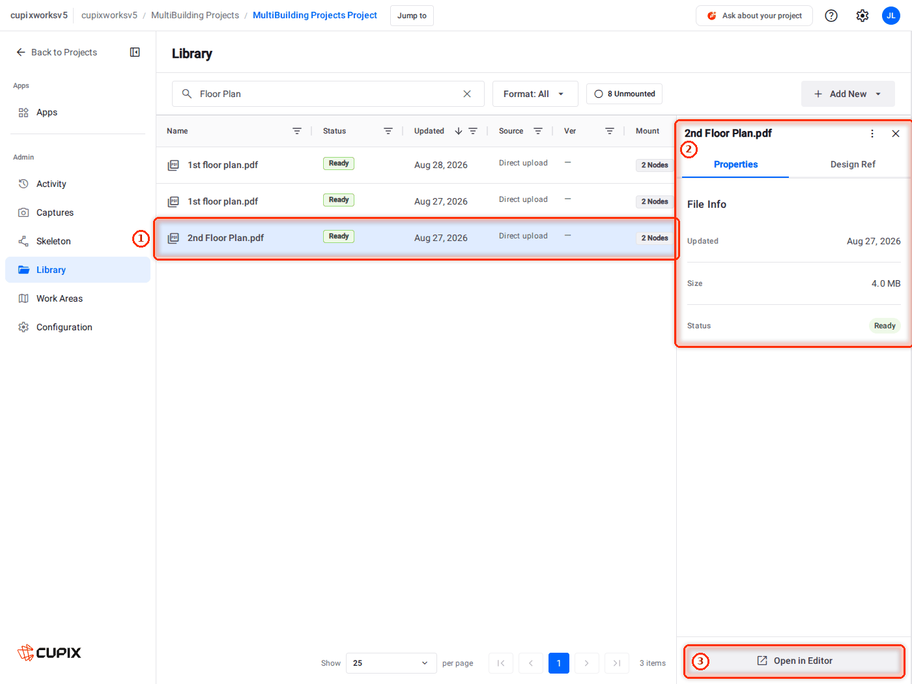Image resolution: width=912 pixels, height=684 pixels.
Task: Open the JL user avatar menu
Action: pos(891,16)
